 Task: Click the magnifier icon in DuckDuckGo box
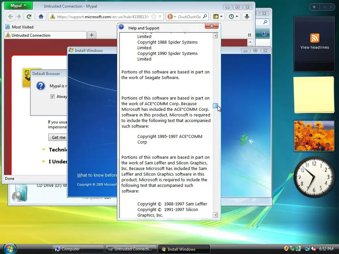tap(205, 17)
